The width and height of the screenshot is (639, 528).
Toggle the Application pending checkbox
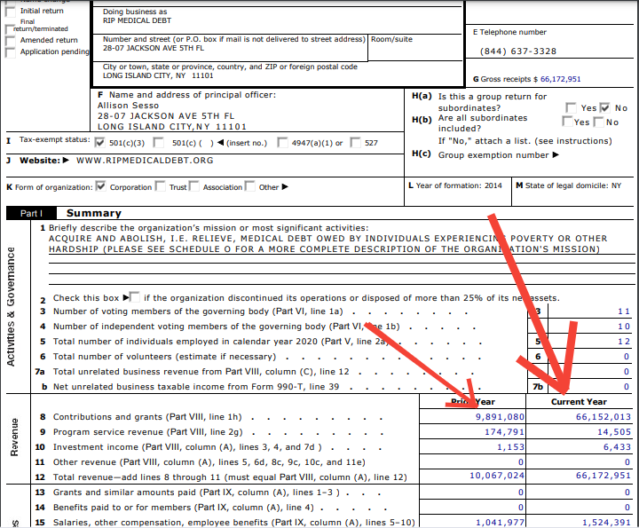pos(10,52)
